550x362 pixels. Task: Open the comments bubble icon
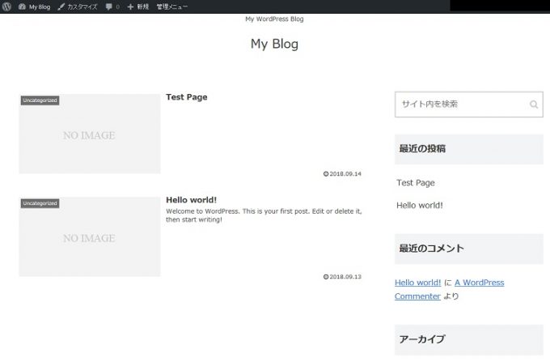(x=108, y=6)
